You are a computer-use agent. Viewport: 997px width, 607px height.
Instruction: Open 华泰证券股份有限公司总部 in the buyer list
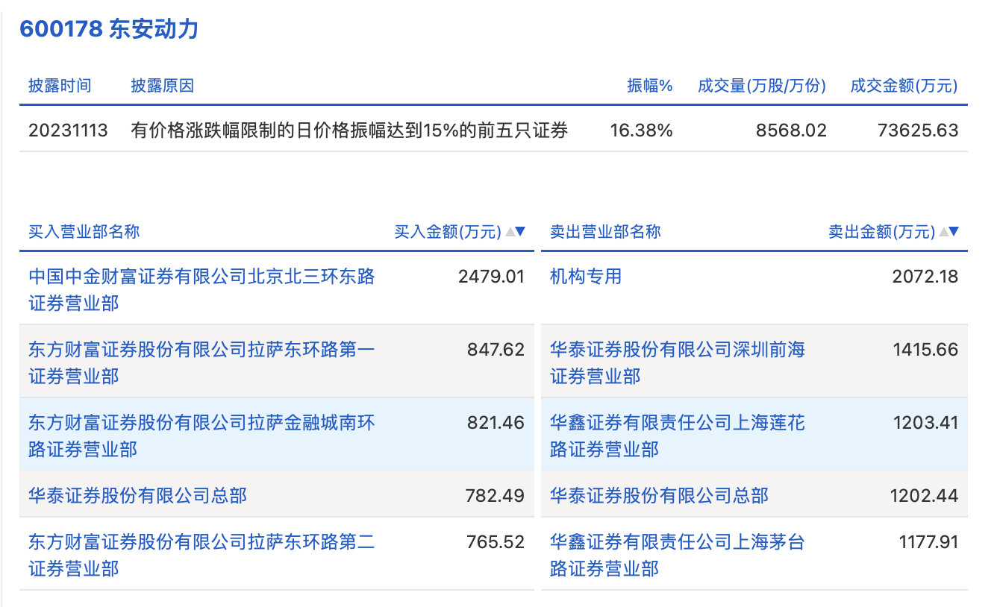137,495
